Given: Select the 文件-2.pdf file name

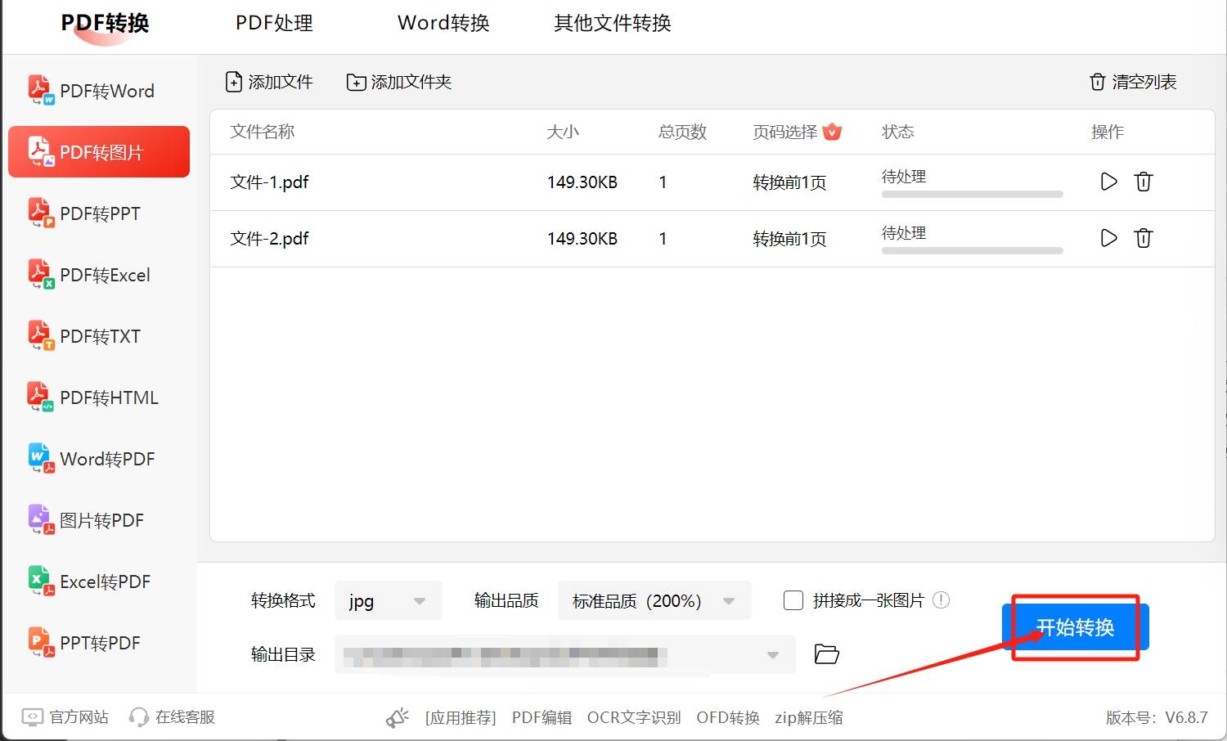Looking at the screenshot, I should coord(269,239).
